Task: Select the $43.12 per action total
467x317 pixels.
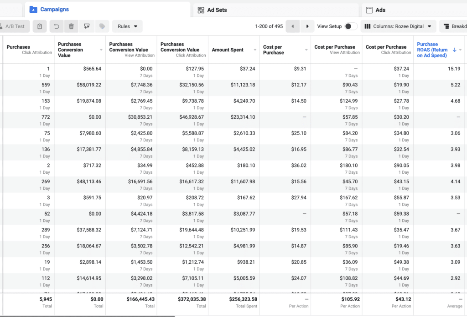Action: tap(403, 299)
